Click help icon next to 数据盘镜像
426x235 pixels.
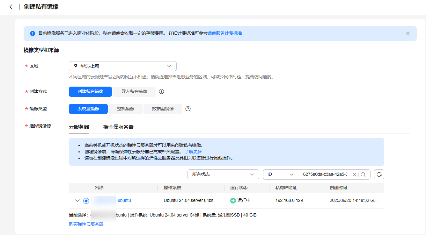click(x=188, y=109)
